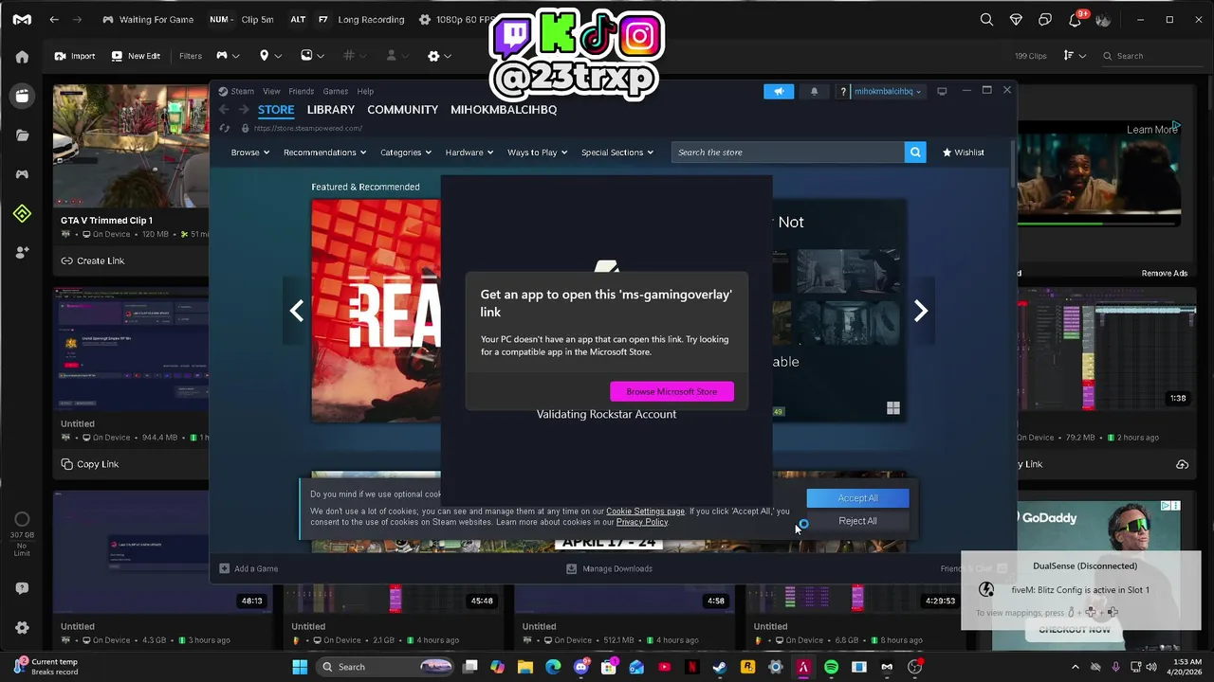The width and height of the screenshot is (1214, 682).
Task: Open the View menu in Steam
Action: pos(271,92)
